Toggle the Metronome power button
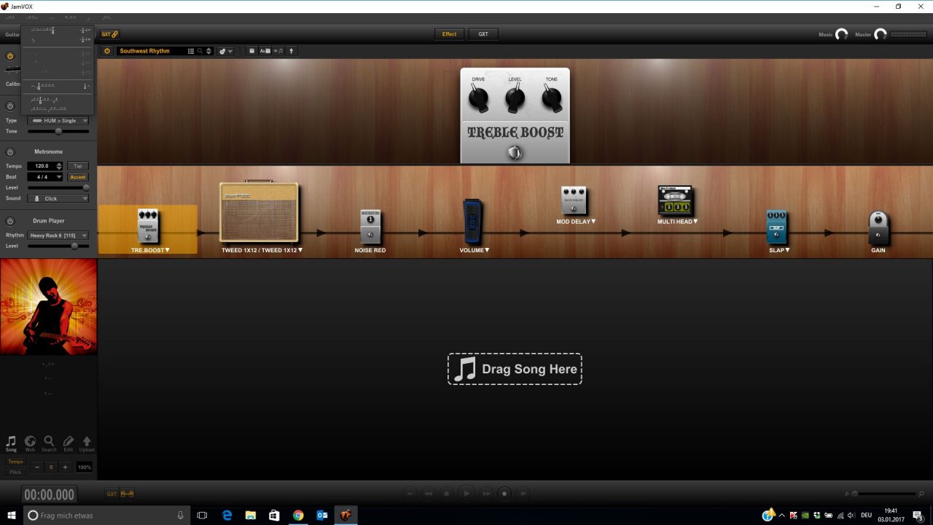933x525 pixels. [x=10, y=152]
